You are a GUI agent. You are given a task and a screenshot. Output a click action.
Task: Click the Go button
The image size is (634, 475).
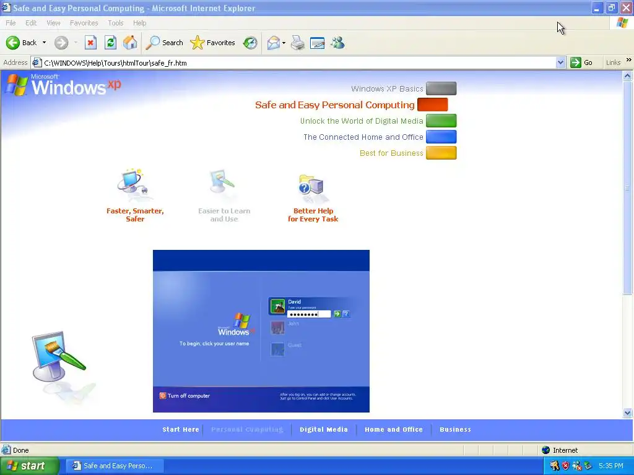click(581, 62)
